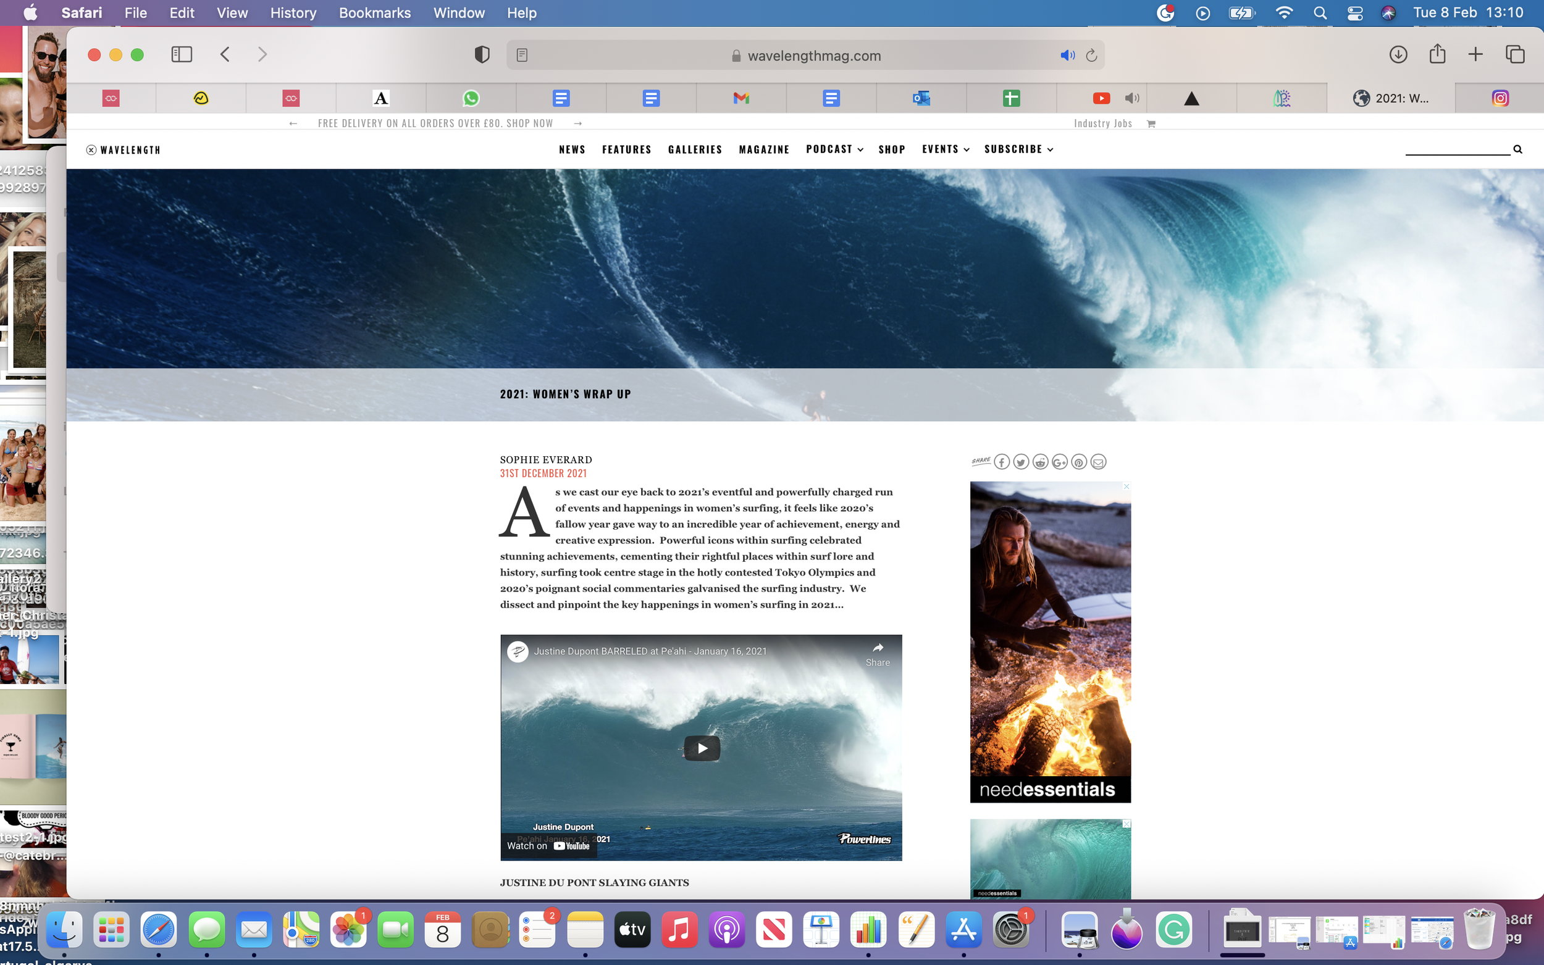Open the Shop page
Viewport: 1544px width, 965px height.
point(892,149)
